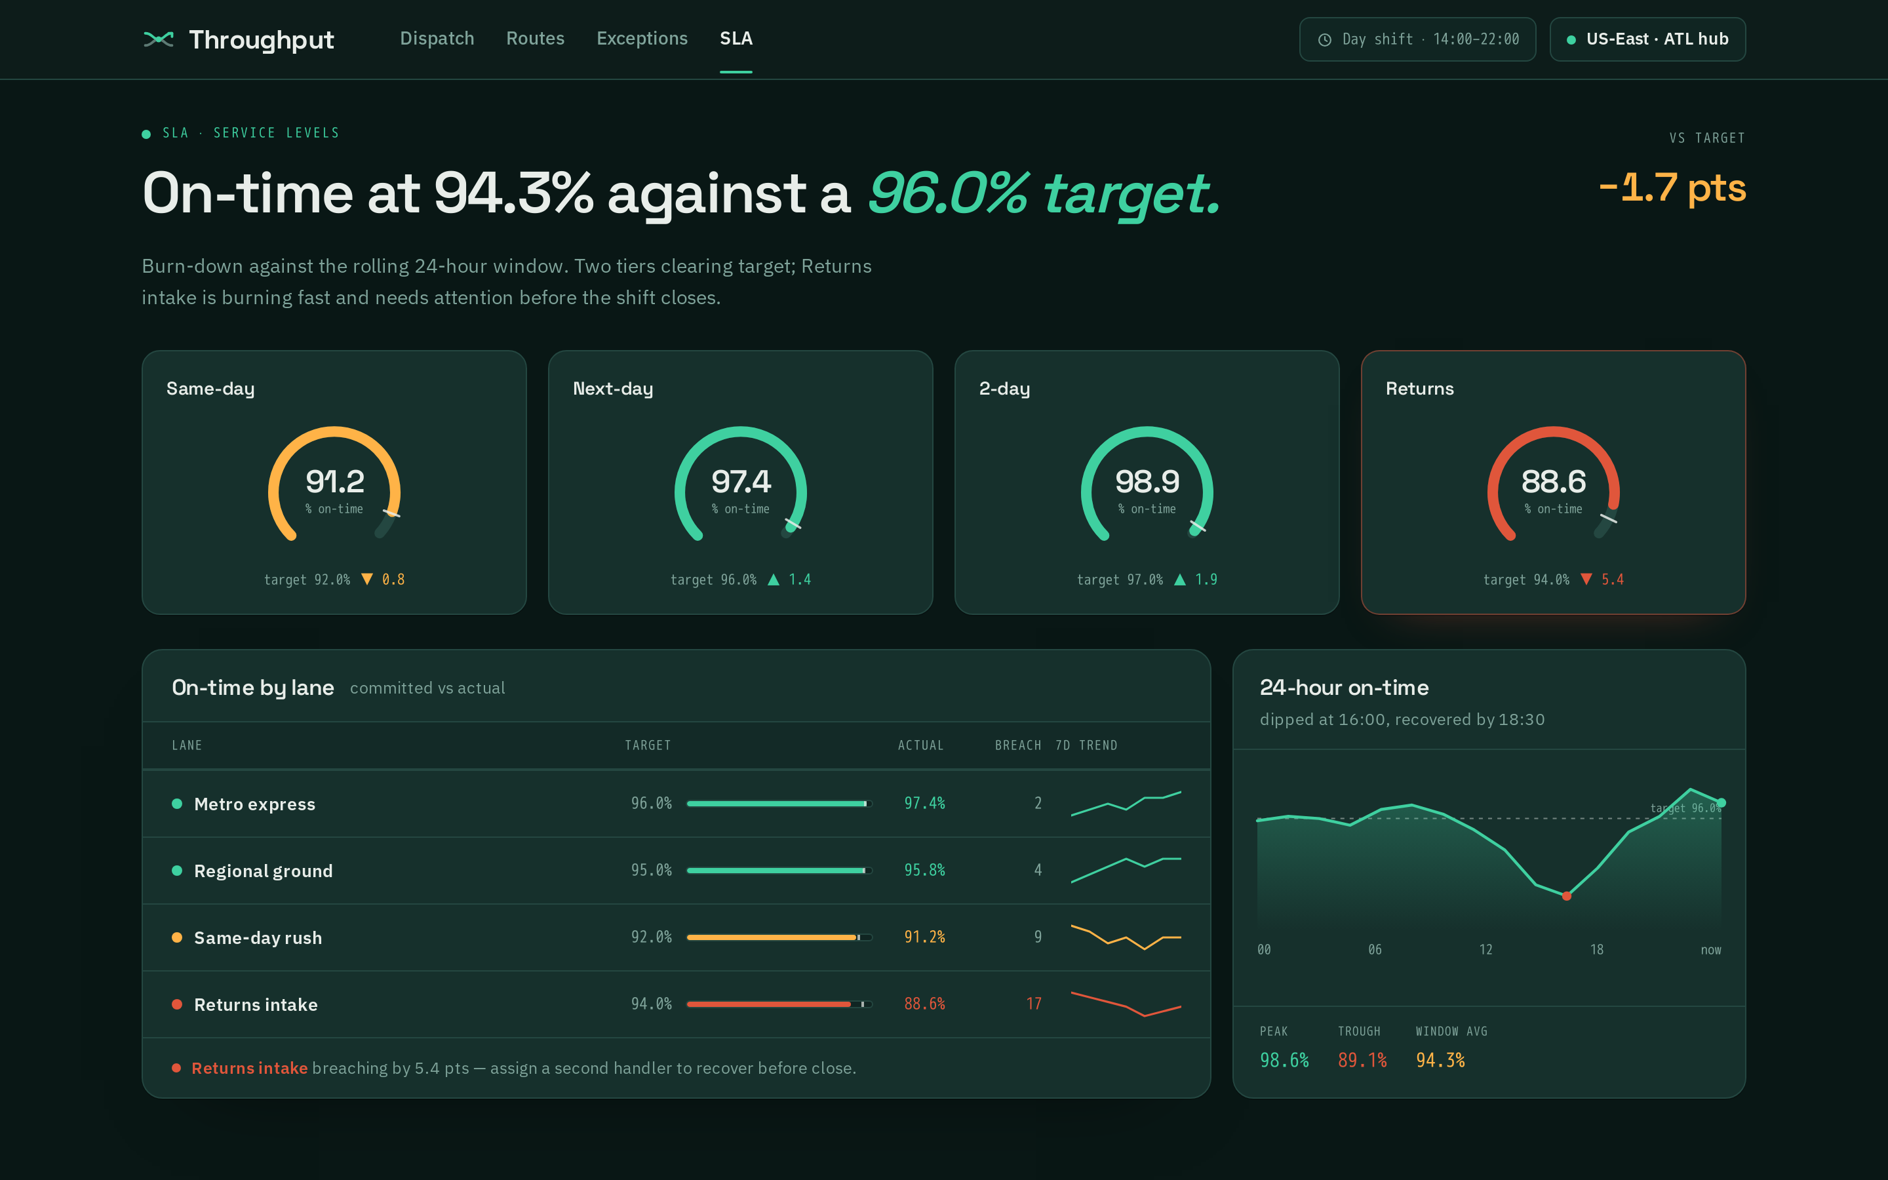Click the 97.4 Next-day gauge ring
Image resolution: width=1888 pixels, height=1180 pixels.
pyautogui.click(x=740, y=484)
